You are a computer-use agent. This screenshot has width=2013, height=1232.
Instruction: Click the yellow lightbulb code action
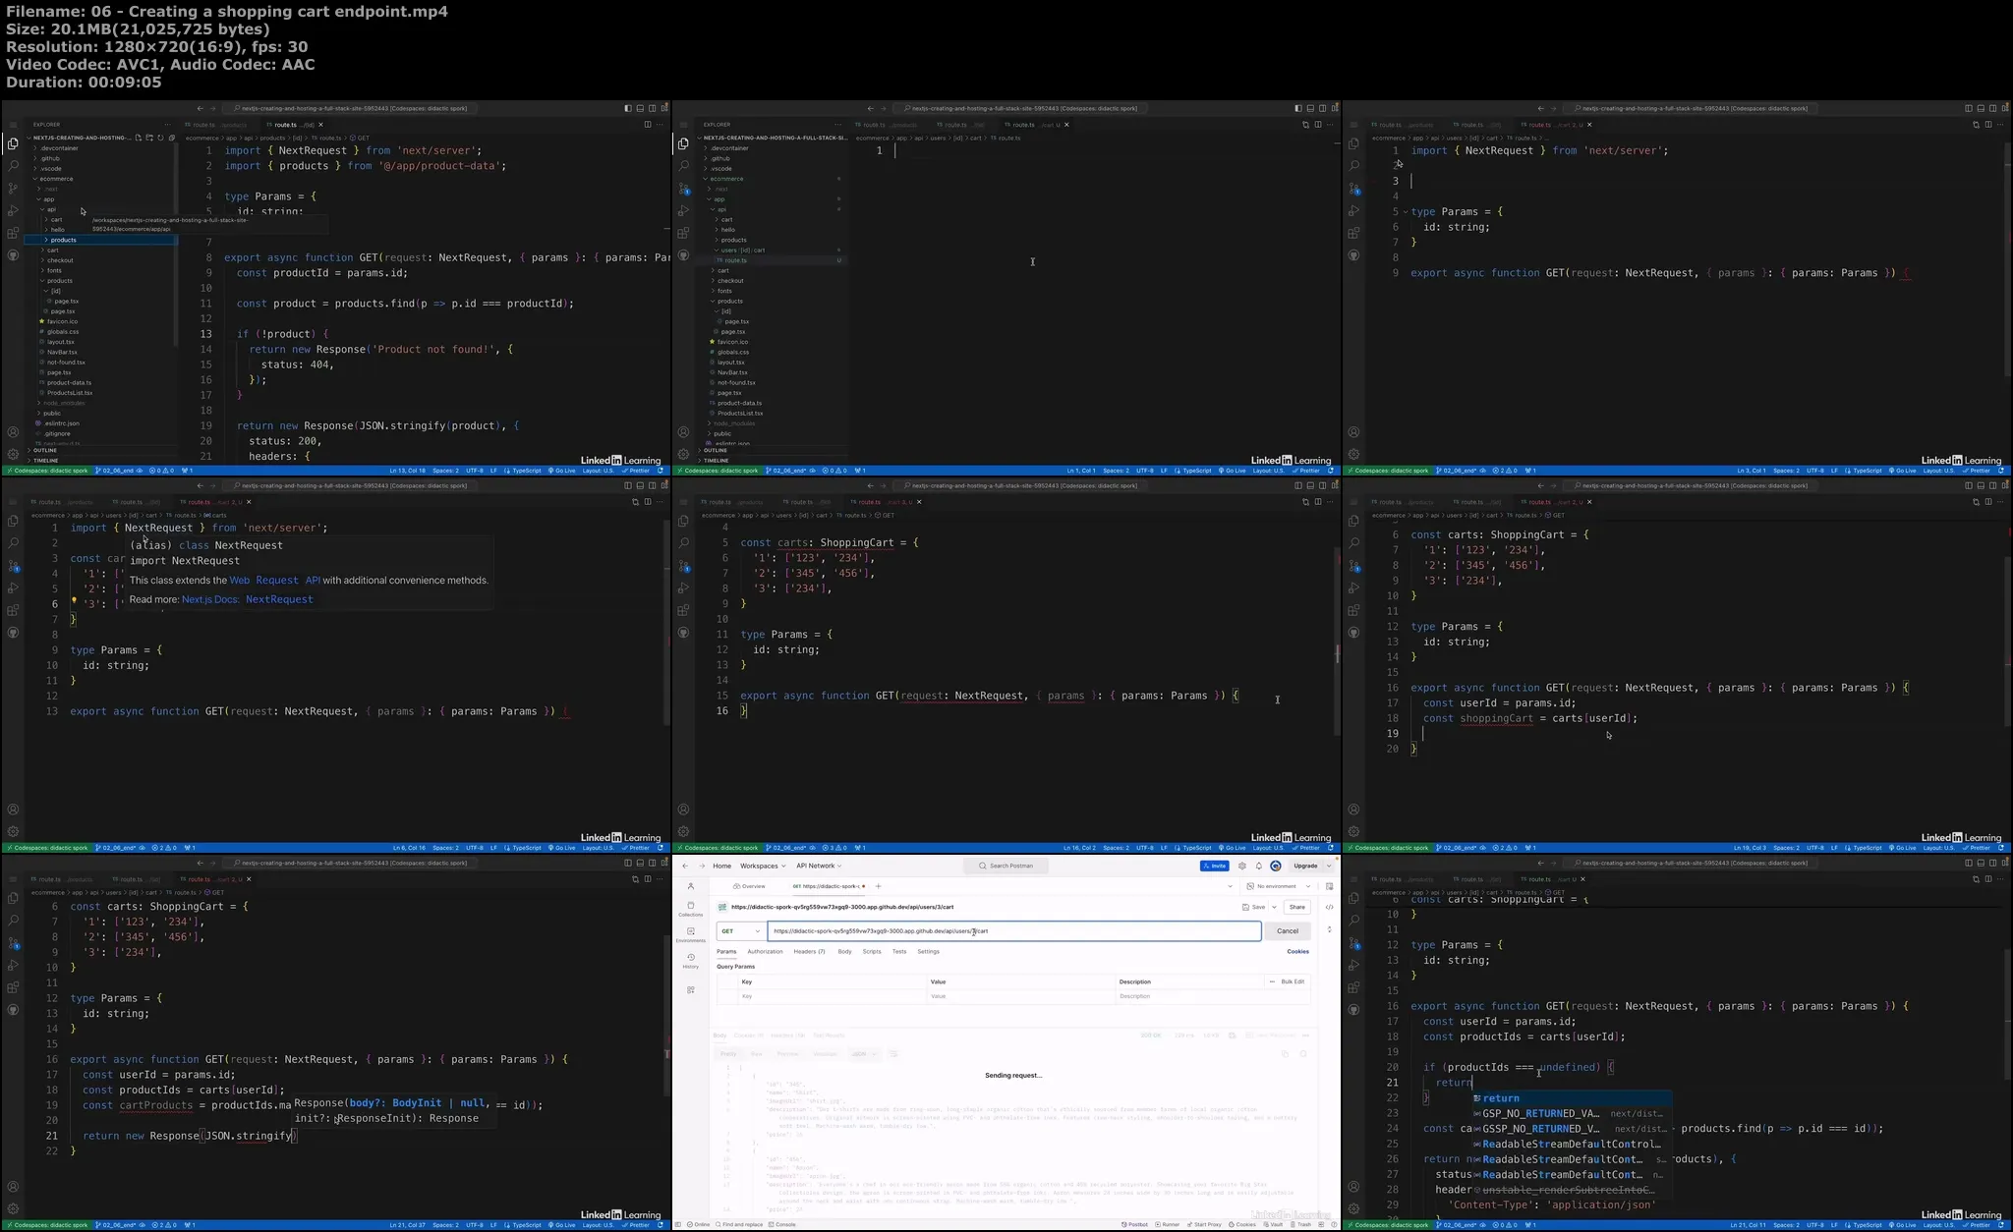click(75, 600)
